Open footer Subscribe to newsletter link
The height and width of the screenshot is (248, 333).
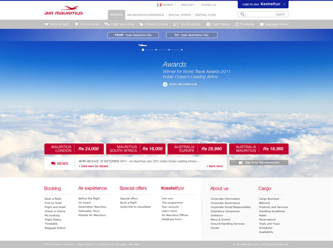135,207
